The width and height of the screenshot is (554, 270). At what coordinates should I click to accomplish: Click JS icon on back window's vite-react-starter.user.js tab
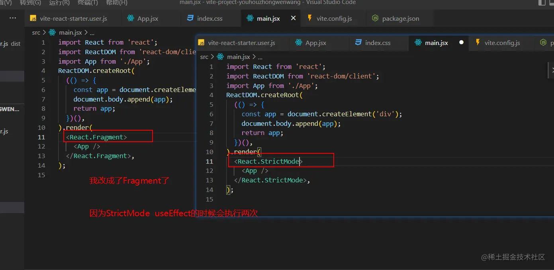click(x=33, y=18)
